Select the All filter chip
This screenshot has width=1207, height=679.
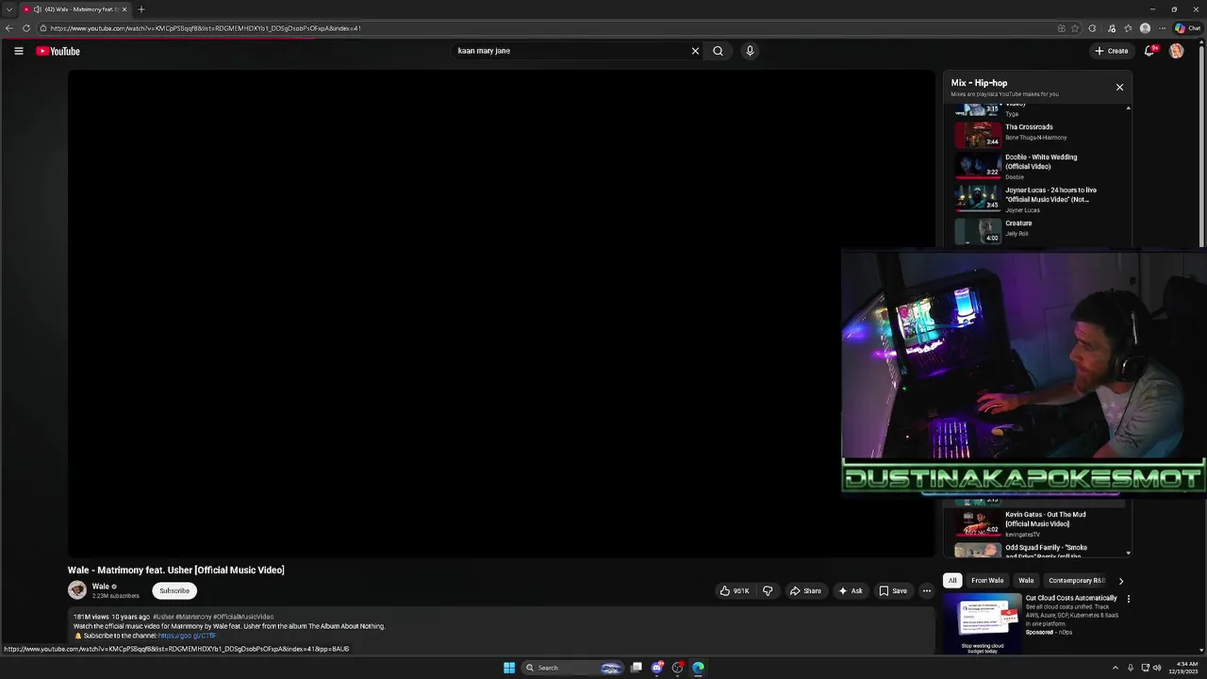pos(952,581)
